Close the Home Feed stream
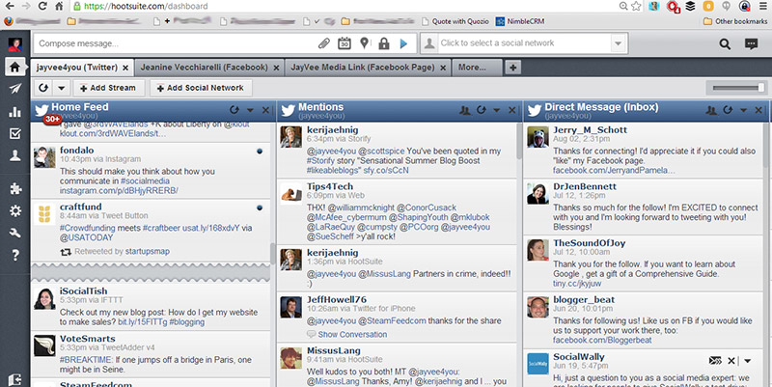 (266, 110)
